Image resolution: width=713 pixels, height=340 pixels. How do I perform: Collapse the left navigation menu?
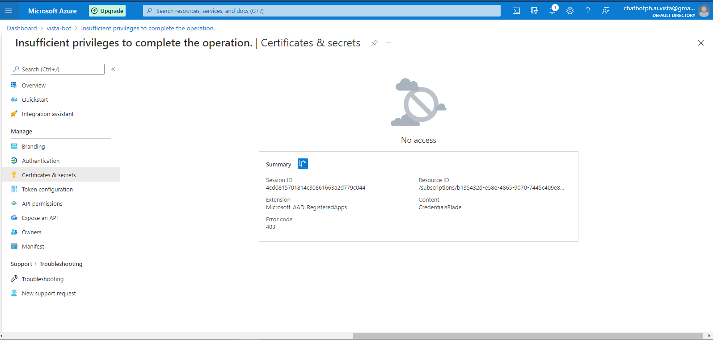pyautogui.click(x=113, y=69)
